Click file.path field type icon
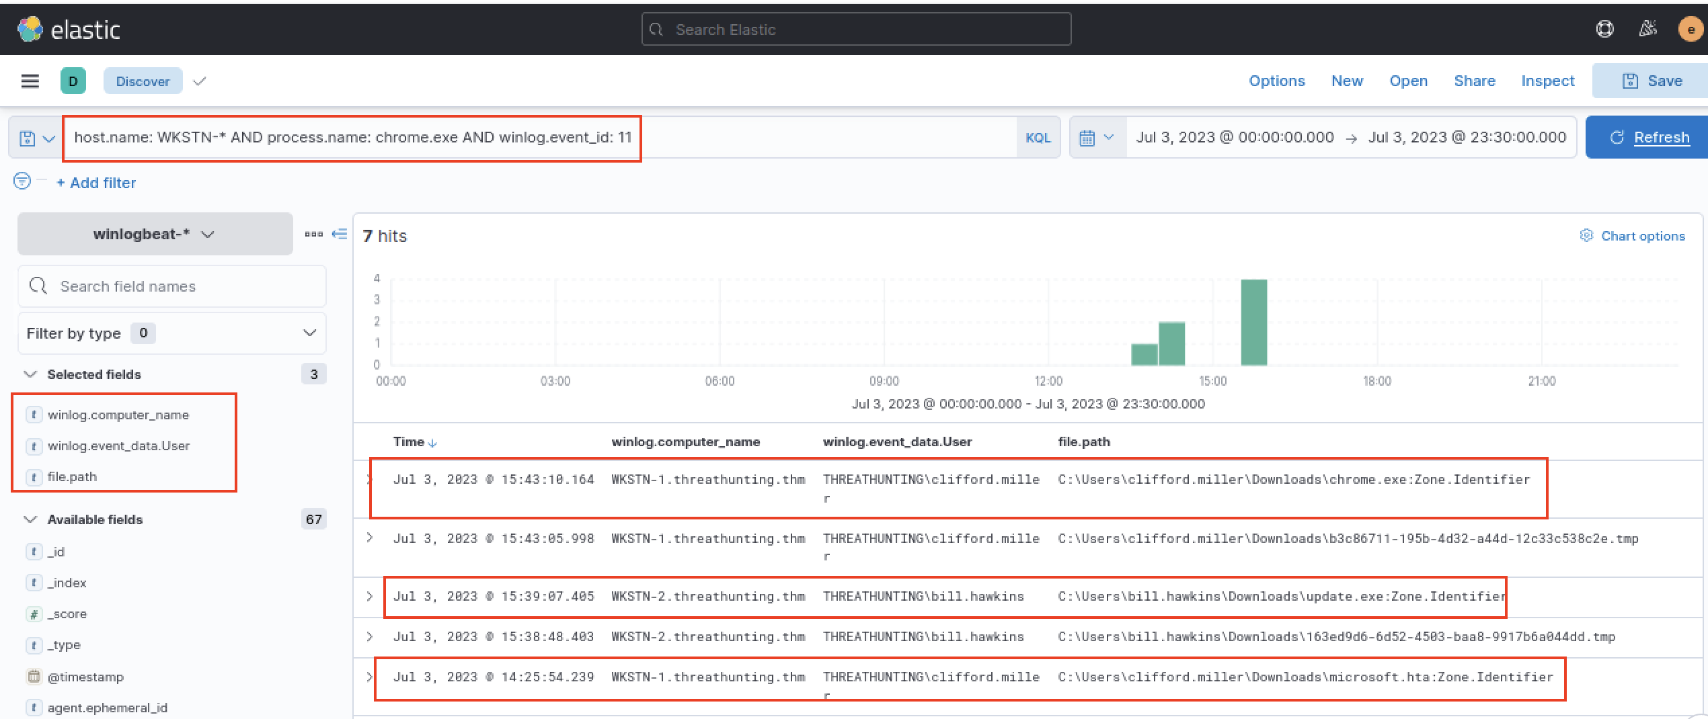 click(x=34, y=476)
